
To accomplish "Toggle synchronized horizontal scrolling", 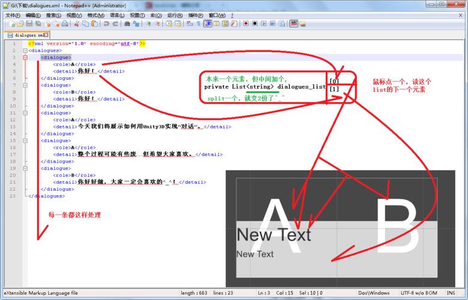I will coord(178,23).
